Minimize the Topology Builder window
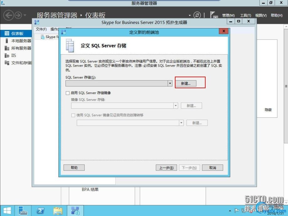The width and height of the screenshot is (288, 216). click(x=231, y=22)
